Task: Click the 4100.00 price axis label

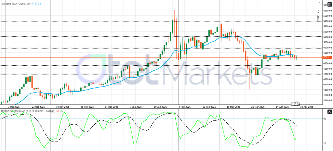Action: pos(327,90)
